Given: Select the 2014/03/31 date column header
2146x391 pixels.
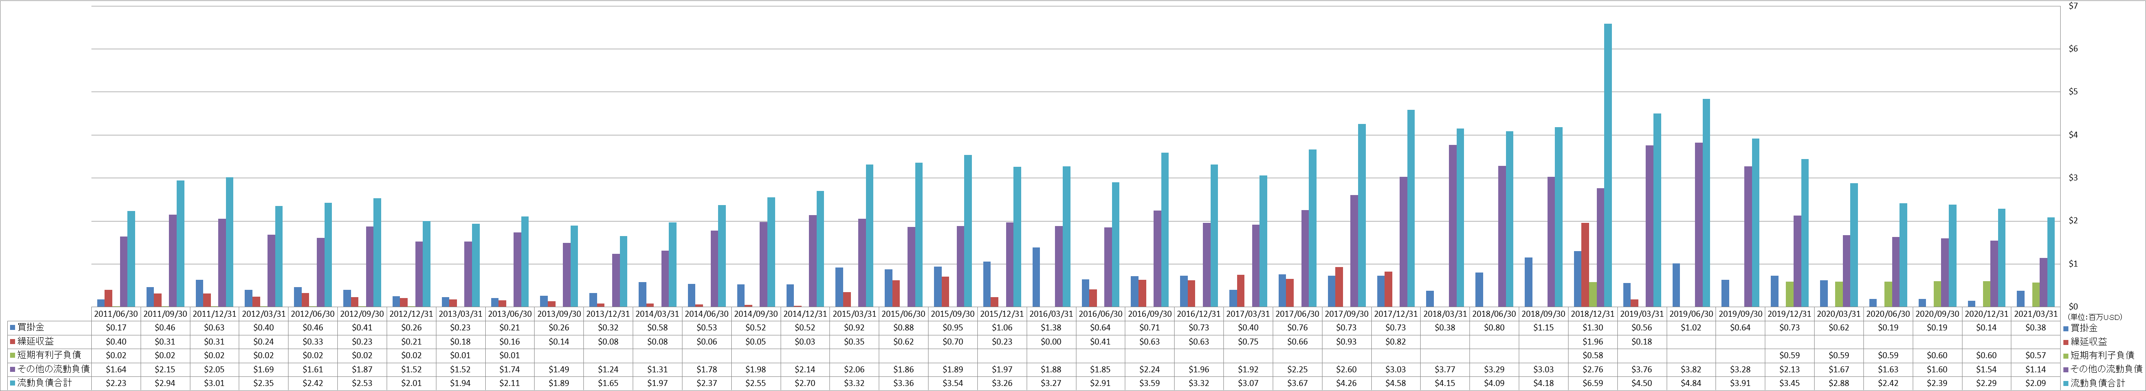Looking at the screenshot, I should coord(657,314).
